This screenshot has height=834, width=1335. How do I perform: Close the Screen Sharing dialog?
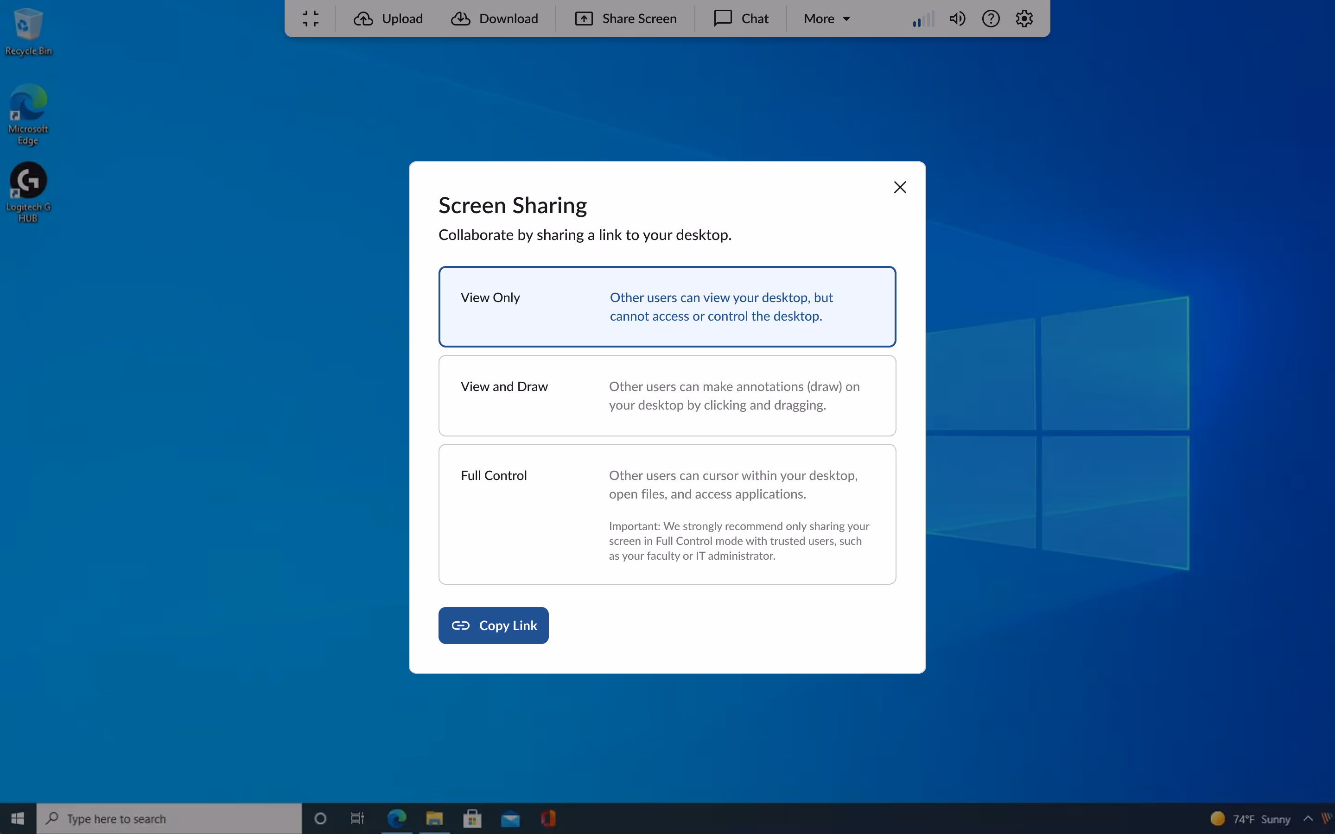coord(899,187)
